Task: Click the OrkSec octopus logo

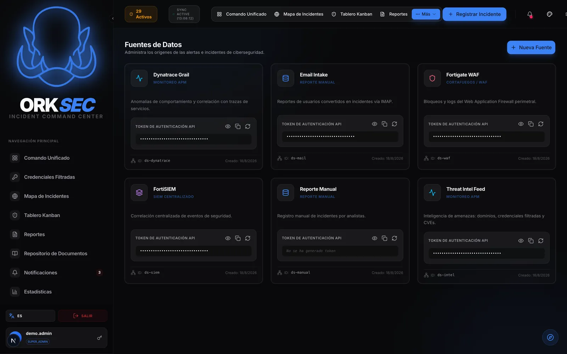Action: point(57,47)
